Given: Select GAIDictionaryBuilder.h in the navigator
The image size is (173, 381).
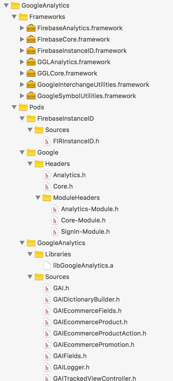Looking at the screenshot, I should click(86, 299).
